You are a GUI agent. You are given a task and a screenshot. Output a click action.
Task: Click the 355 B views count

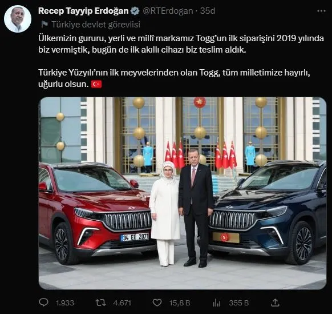[x=238, y=303]
